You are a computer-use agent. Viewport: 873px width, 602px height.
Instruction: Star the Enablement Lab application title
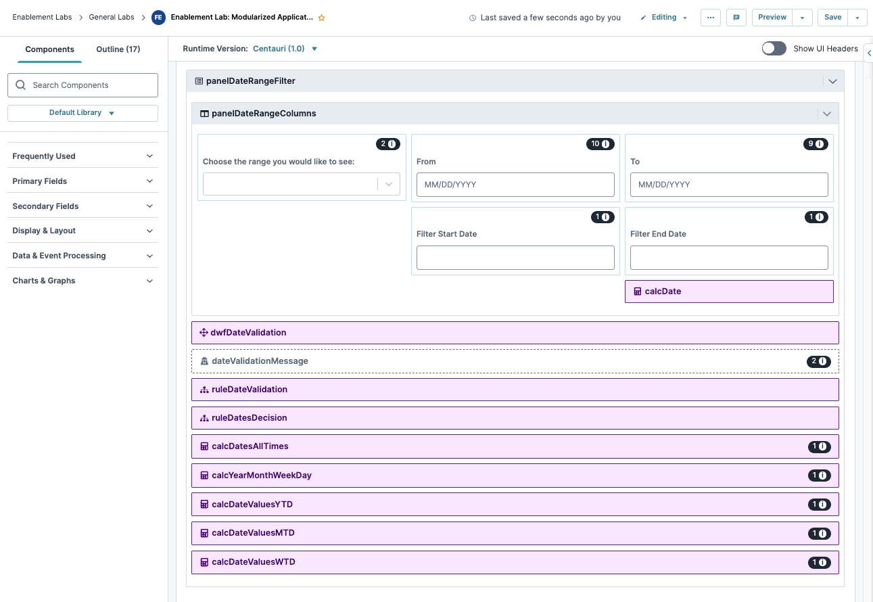click(x=322, y=18)
